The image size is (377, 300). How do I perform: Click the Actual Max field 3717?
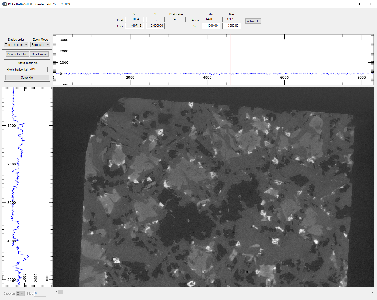(232, 19)
